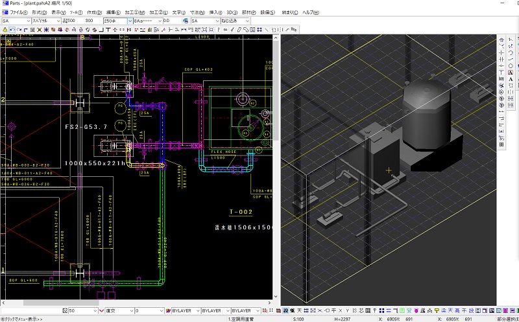This screenshot has width=519, height=322.
Task: Click the table grid icon at bottom of right toolbar
Action: [501, 144]
